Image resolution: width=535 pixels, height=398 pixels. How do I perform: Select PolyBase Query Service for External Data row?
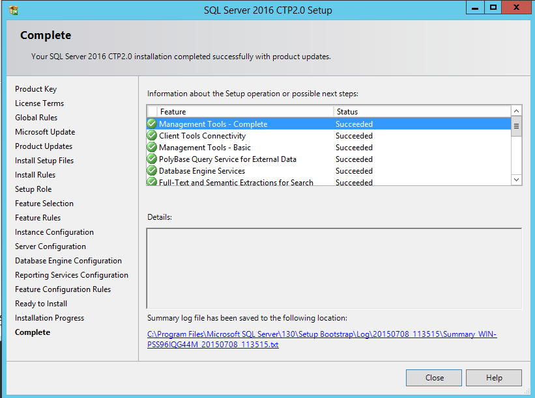tap(329, 159)
